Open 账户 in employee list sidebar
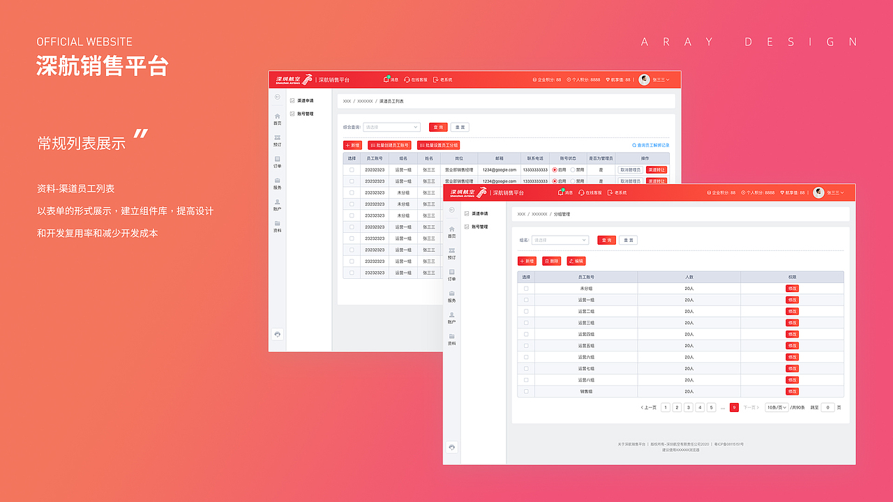 click(x=277, y=206)
